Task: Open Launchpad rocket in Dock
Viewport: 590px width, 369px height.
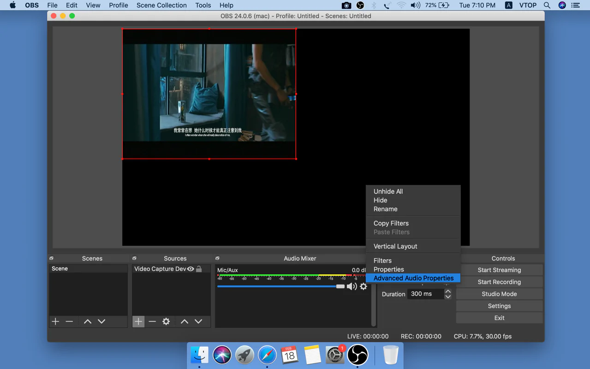Action: [244, 355]
